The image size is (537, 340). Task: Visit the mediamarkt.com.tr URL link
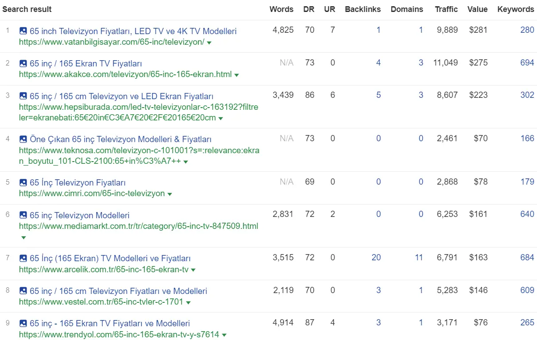(x=139, y=226)
